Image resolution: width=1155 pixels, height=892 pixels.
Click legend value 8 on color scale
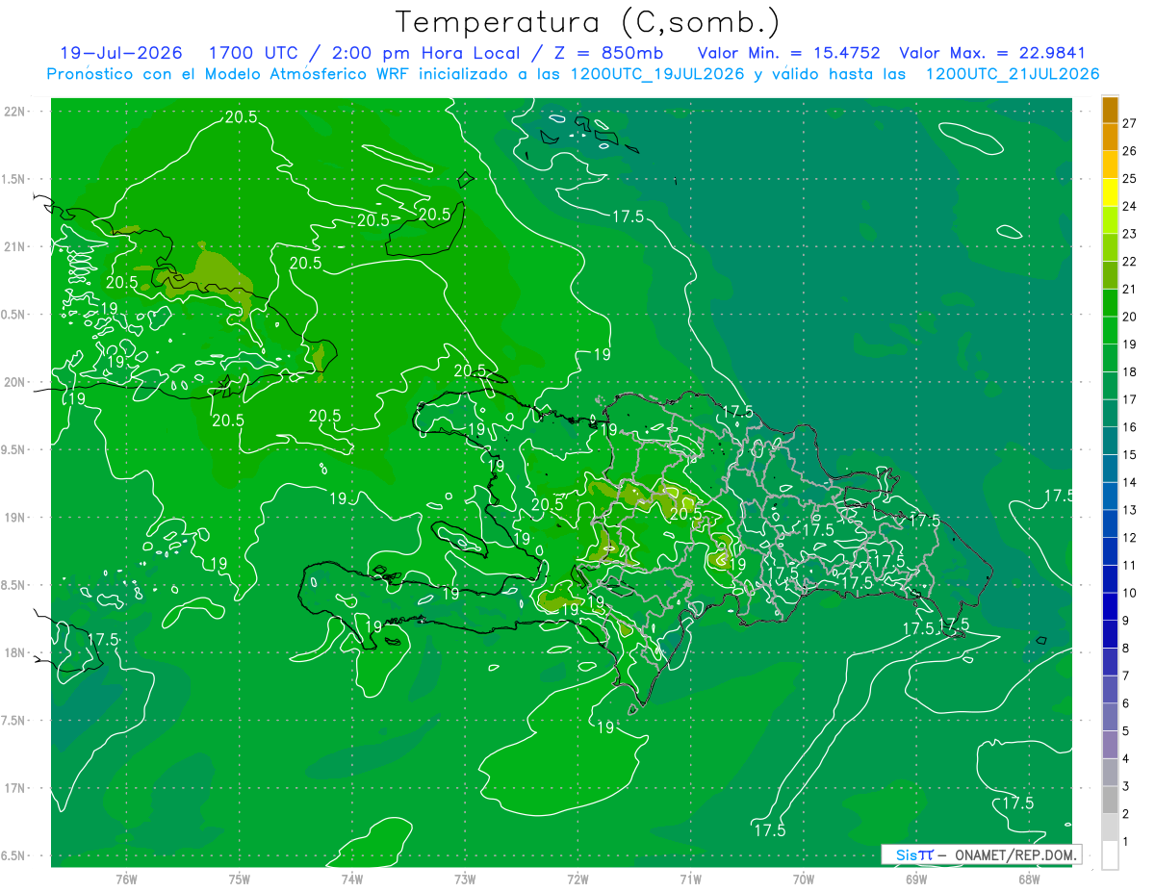[x=1125, y=648]
